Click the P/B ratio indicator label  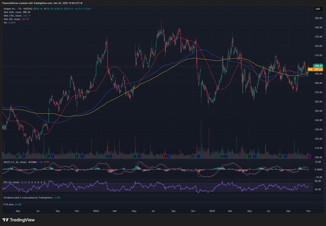pos(8,205)
